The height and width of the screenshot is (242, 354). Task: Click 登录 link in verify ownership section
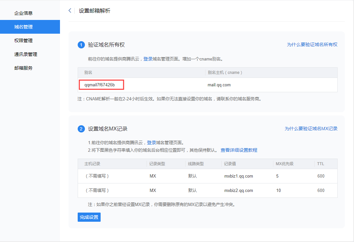point(148,59)
